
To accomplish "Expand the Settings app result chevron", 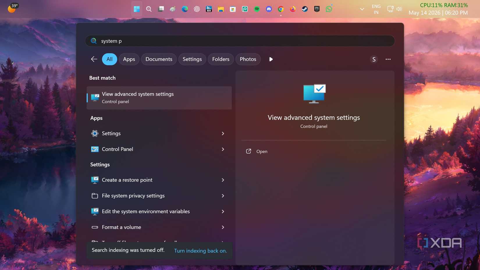I will (223, 133).
